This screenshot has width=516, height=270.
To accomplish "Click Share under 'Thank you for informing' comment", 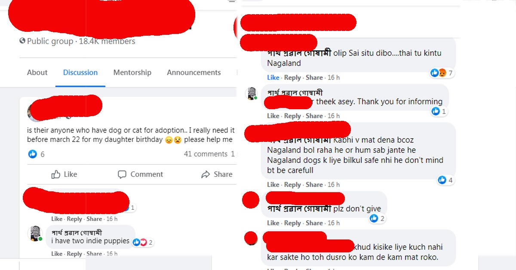I will 314,116.
